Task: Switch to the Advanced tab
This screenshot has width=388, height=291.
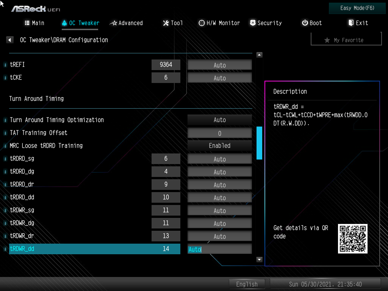Action: tap(126, 23)
